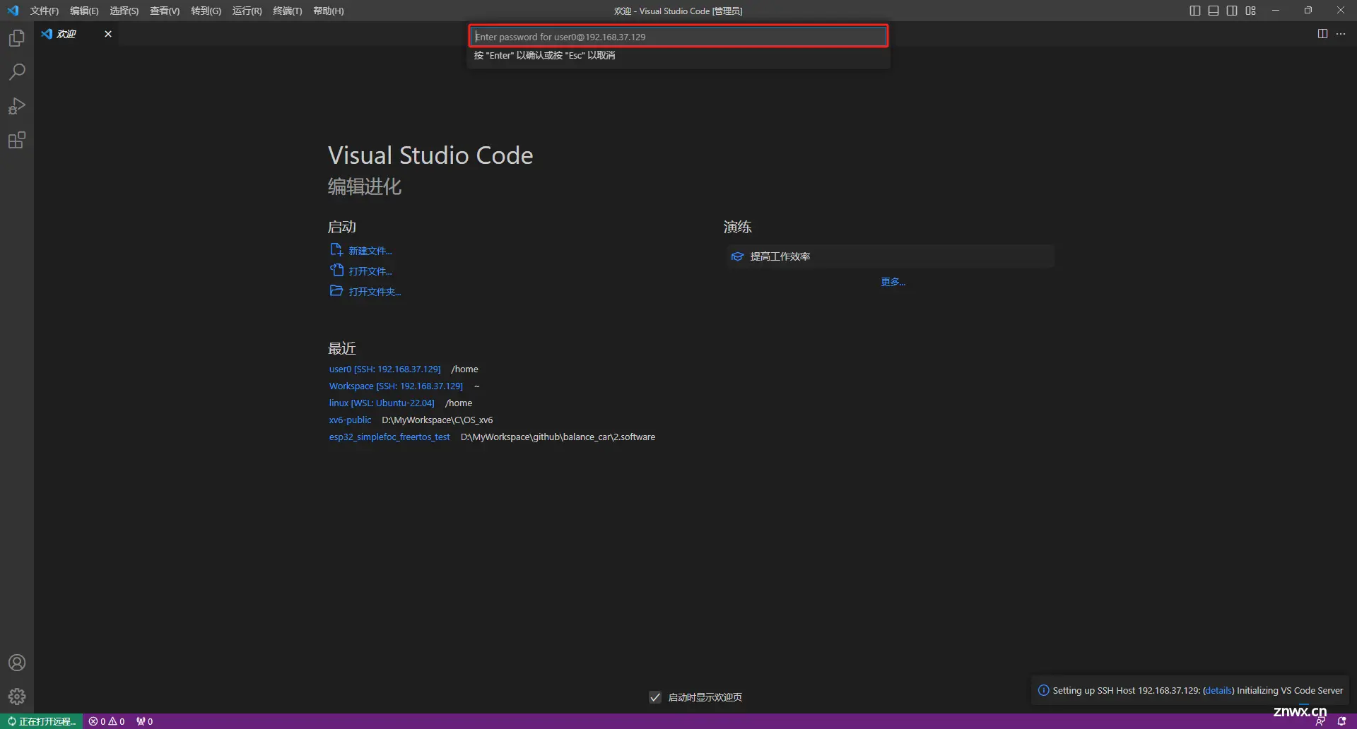Uncheck 启动时显示欢迎页 checkbox
This screenshot has height=729, width=1357.
click(x=655, y=697)
